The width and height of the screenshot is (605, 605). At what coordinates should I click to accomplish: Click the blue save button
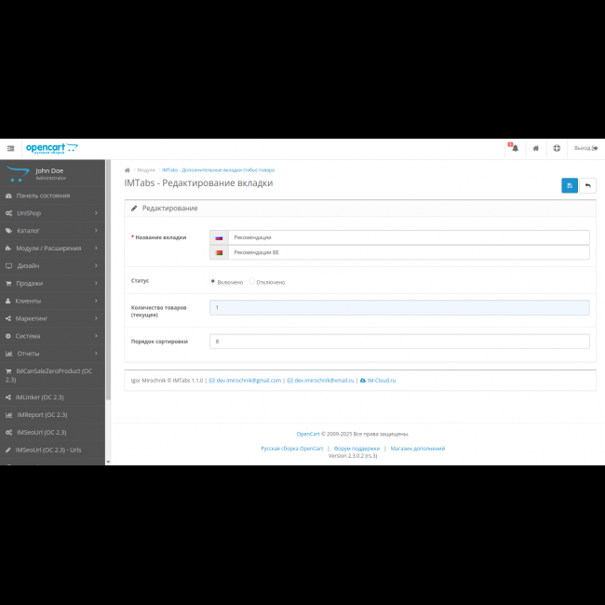(569, 185)
